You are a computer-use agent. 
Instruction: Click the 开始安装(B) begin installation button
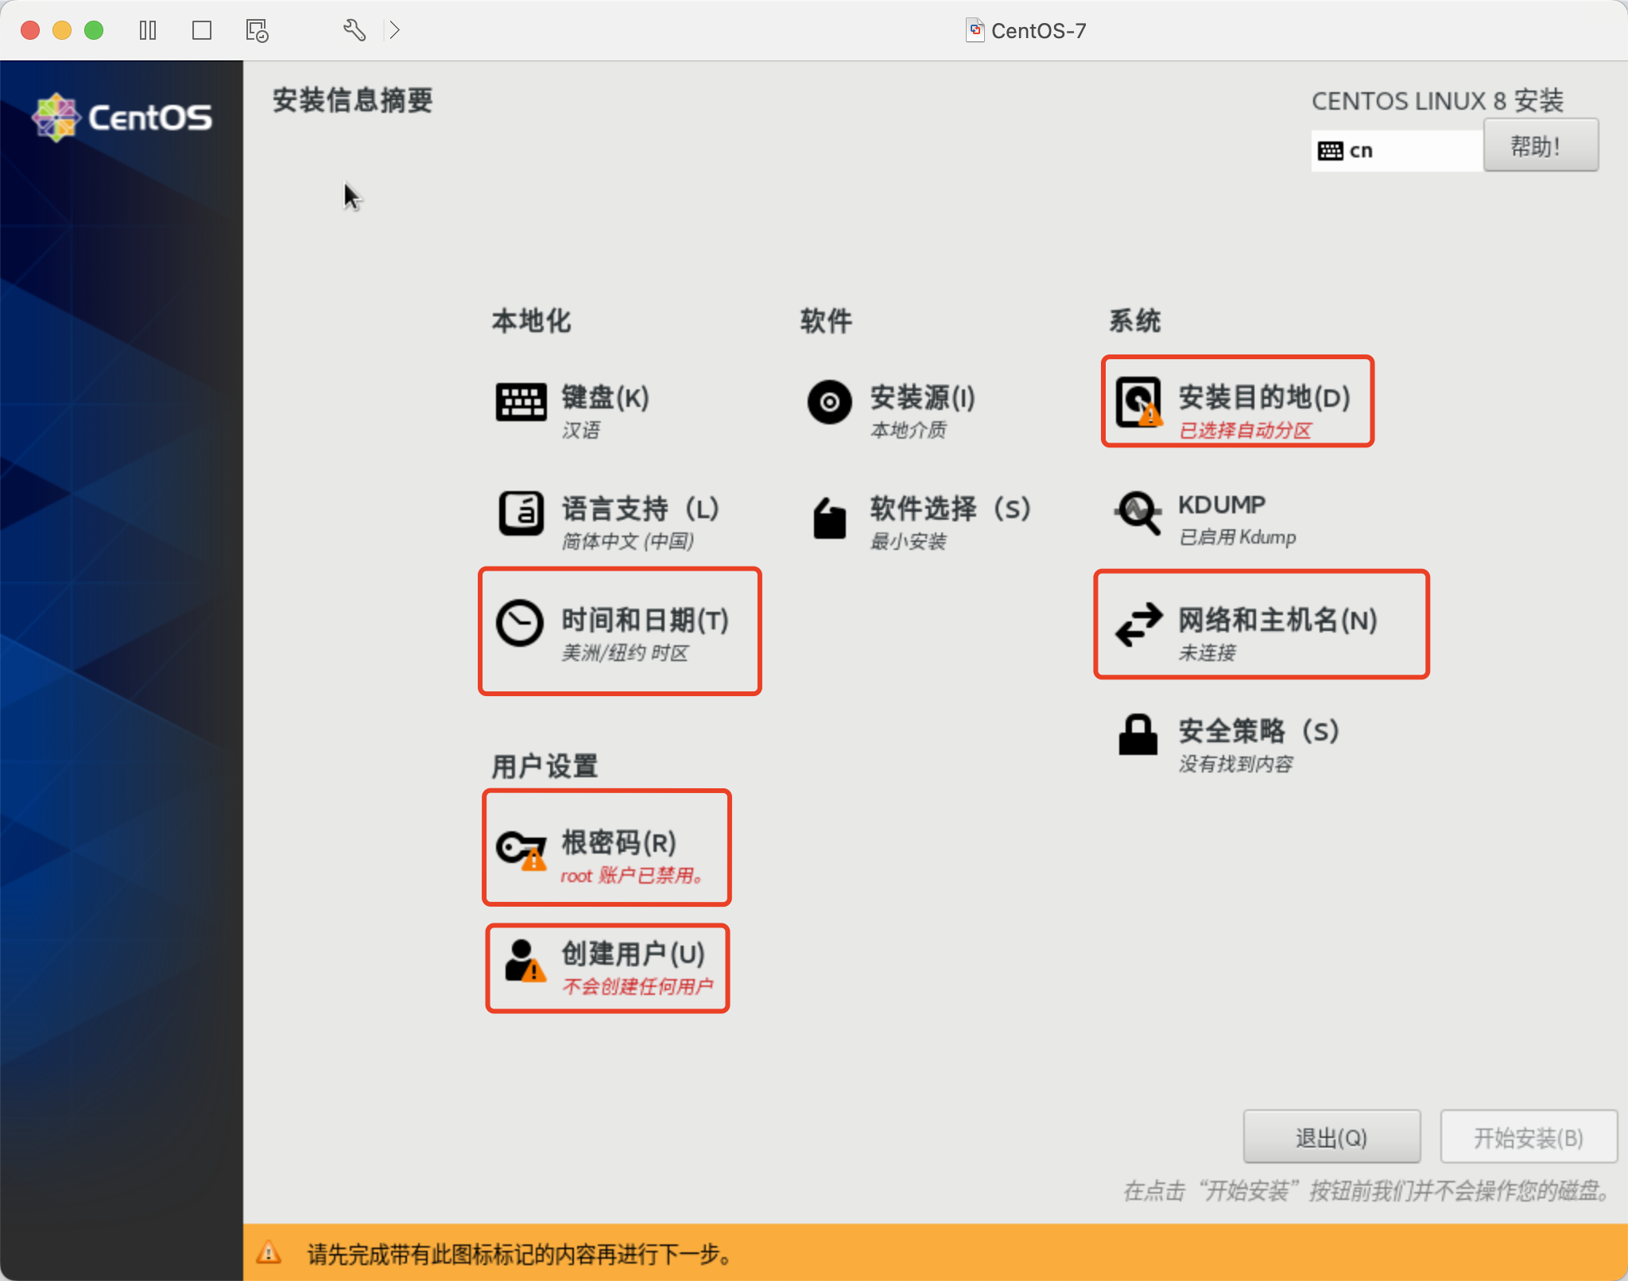[1529, 1138]
